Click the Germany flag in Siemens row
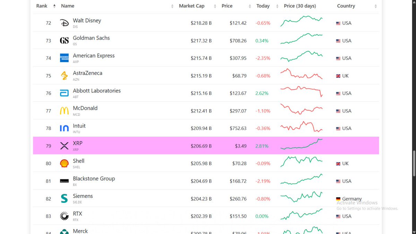Screen dimensions: 416x234 click(338, 199)
